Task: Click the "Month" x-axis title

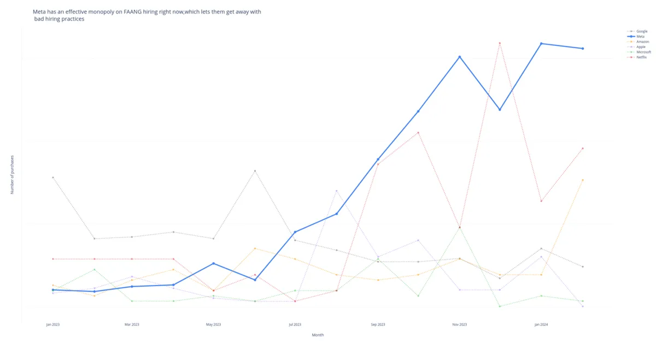Action: coord(318,335)
